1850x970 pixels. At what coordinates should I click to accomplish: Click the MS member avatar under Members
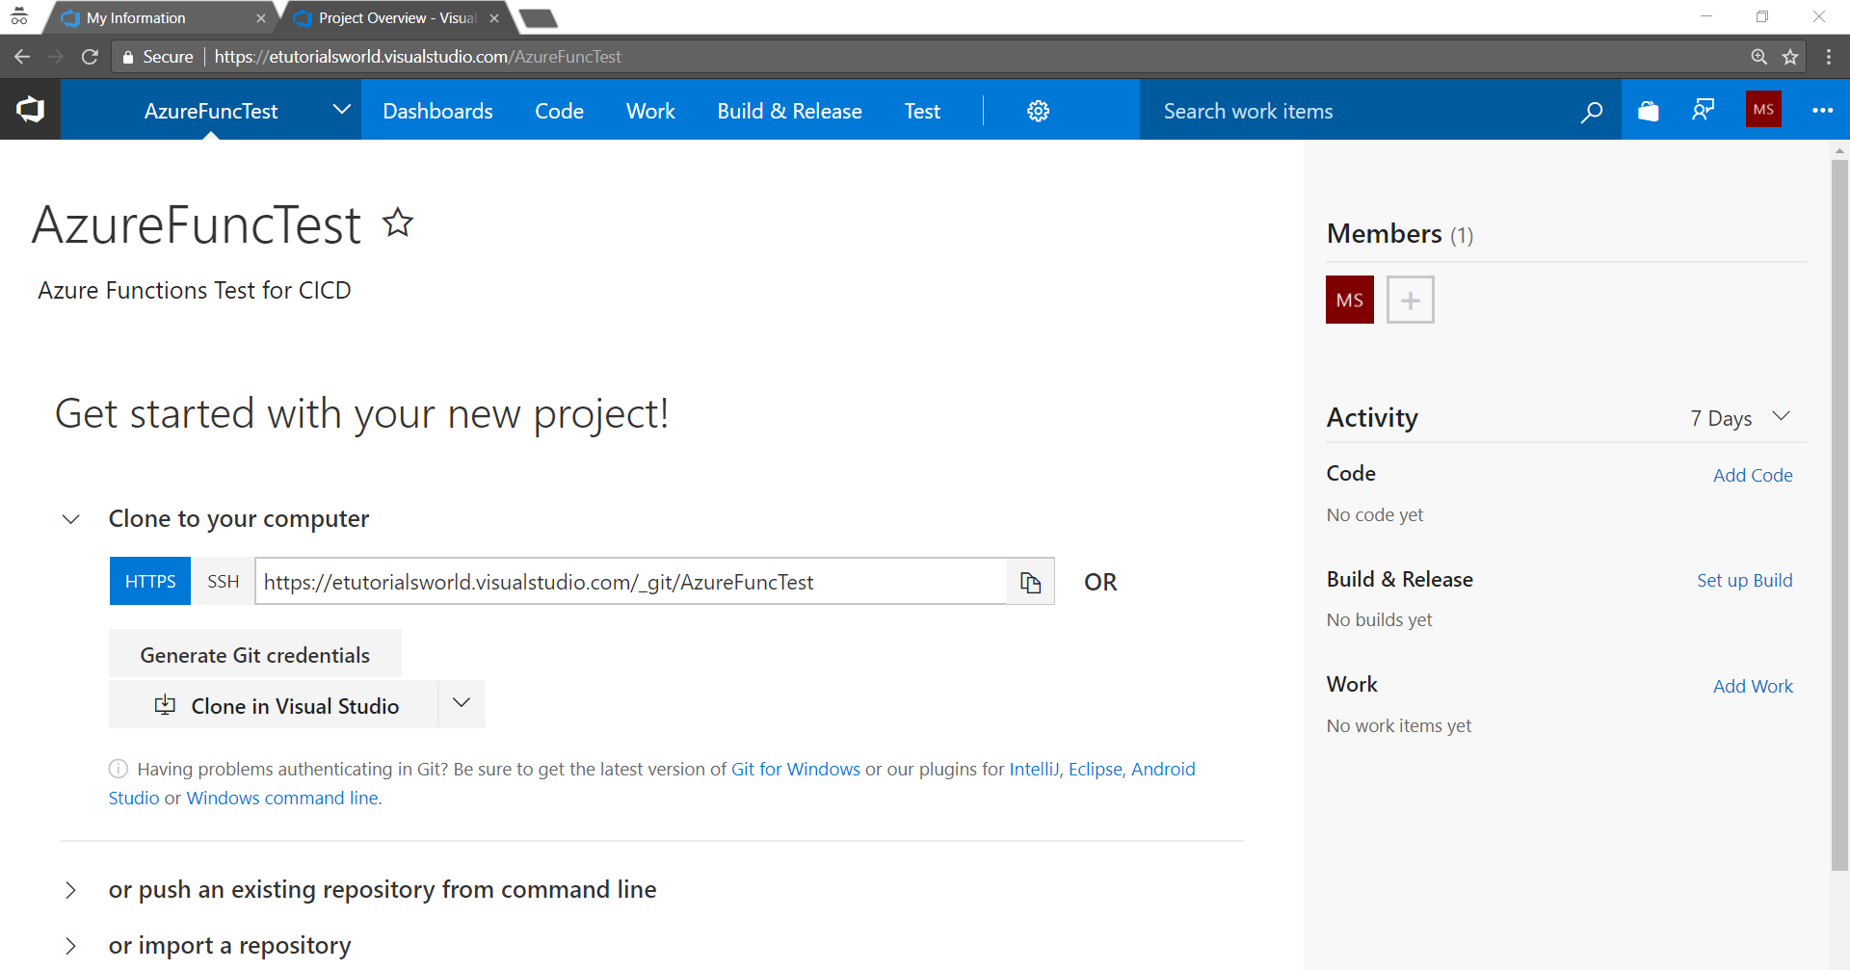(x=1349, y=300)
